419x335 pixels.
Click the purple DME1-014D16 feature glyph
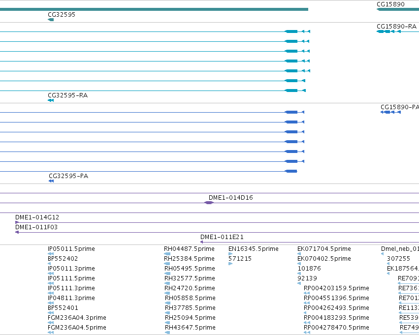pos(209,203)
